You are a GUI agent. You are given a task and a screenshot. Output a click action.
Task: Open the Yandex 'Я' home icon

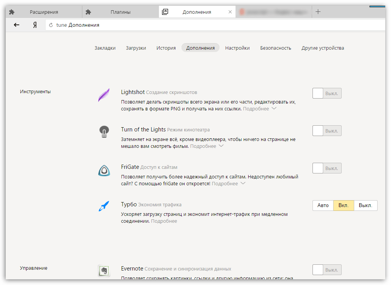coord(35,25)
